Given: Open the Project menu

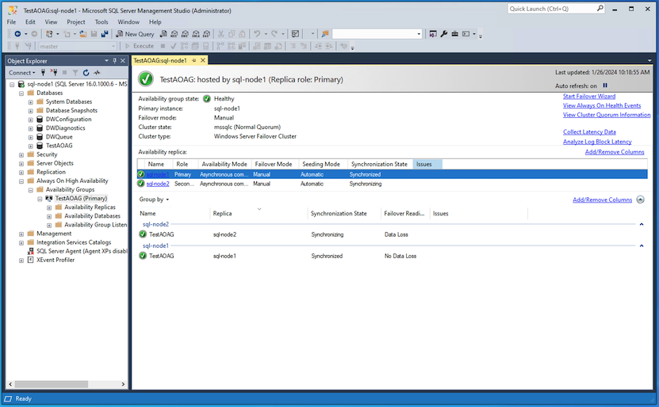Looking at the screenshot, I should coord(75,22).
